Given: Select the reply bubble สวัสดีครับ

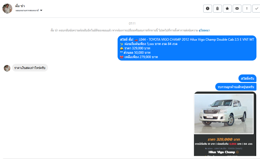Looking at the screenshot, I should click(x=247, y=79).
